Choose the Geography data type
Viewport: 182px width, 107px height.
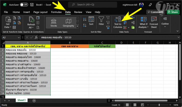click(68, 23)
